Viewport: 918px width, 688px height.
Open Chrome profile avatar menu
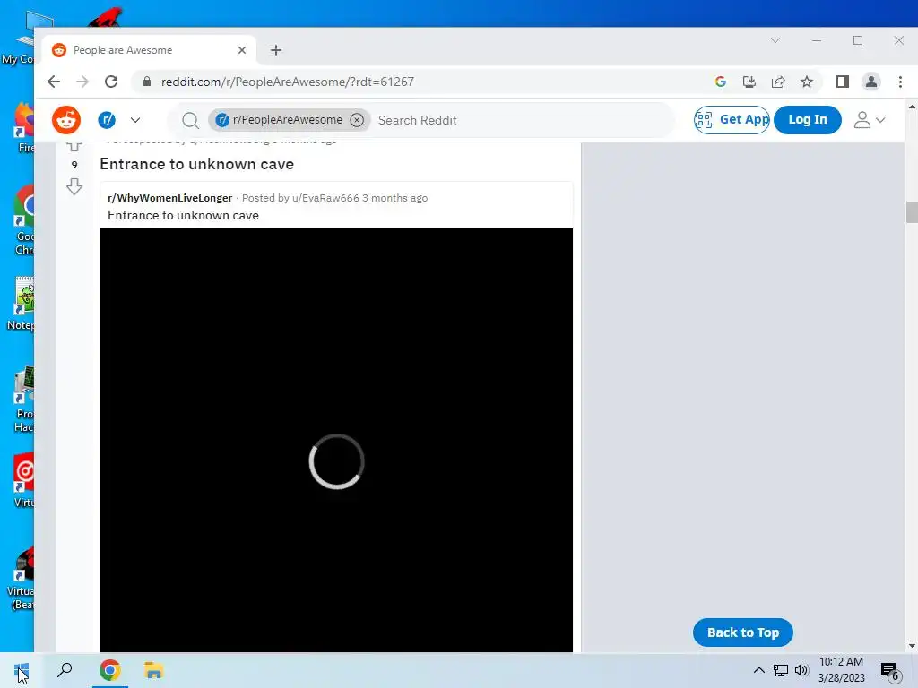pos(871,82)
